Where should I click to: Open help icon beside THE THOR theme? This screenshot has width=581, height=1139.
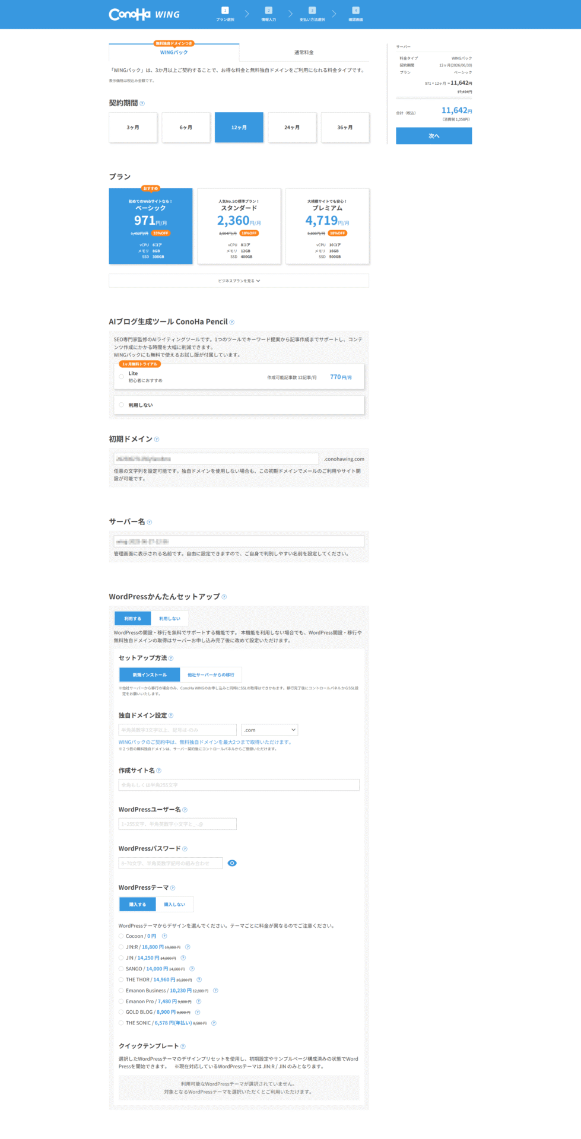click(199, 979)
